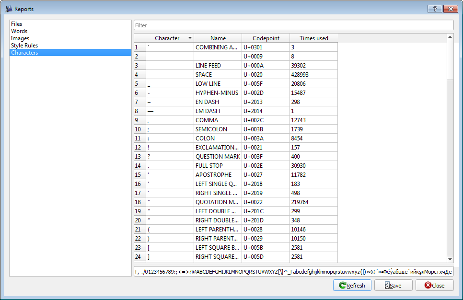Select the LEFT PARENTH... name cell
This screenshot has height=300, width=463.
pos(218,230)
